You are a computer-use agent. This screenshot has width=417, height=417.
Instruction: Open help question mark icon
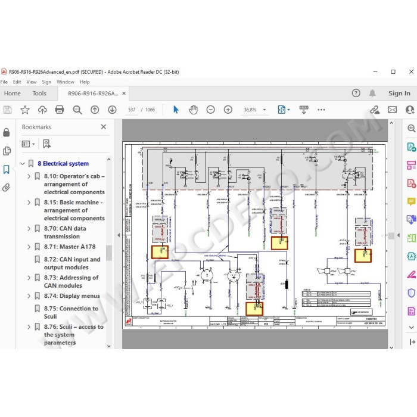click(x=356, y=93)
